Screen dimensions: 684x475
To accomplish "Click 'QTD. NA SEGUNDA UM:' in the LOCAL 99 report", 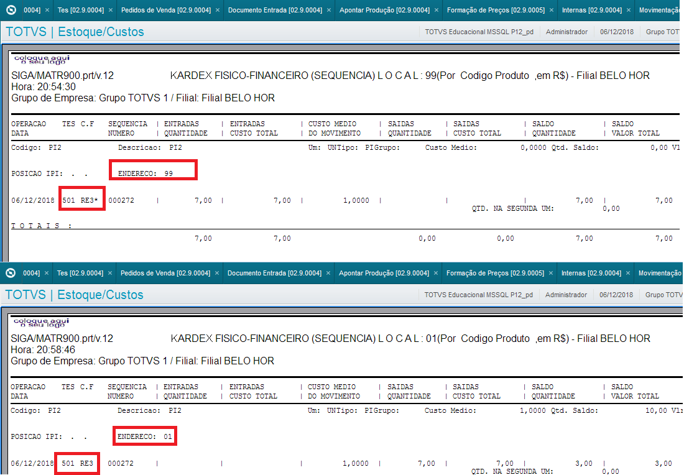I will coord(513,208).
